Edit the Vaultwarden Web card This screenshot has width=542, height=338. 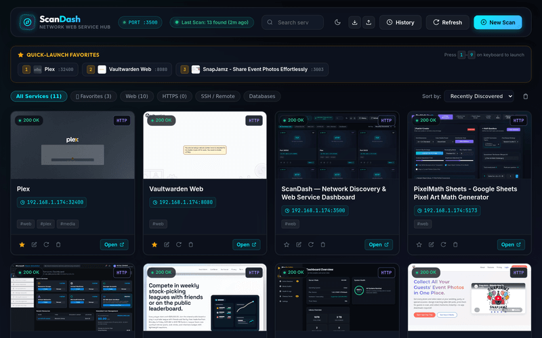click(167, 245)
